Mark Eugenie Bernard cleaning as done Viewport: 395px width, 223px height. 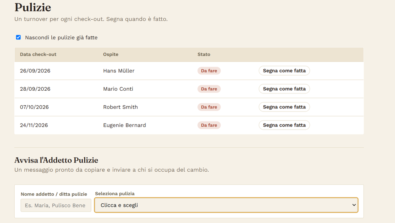click(284, 125)
